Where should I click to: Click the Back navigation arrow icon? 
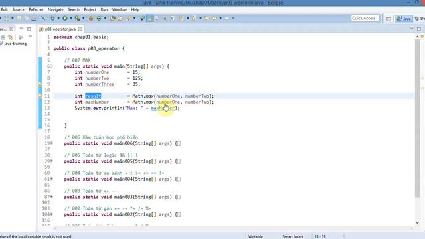(214, 18)
